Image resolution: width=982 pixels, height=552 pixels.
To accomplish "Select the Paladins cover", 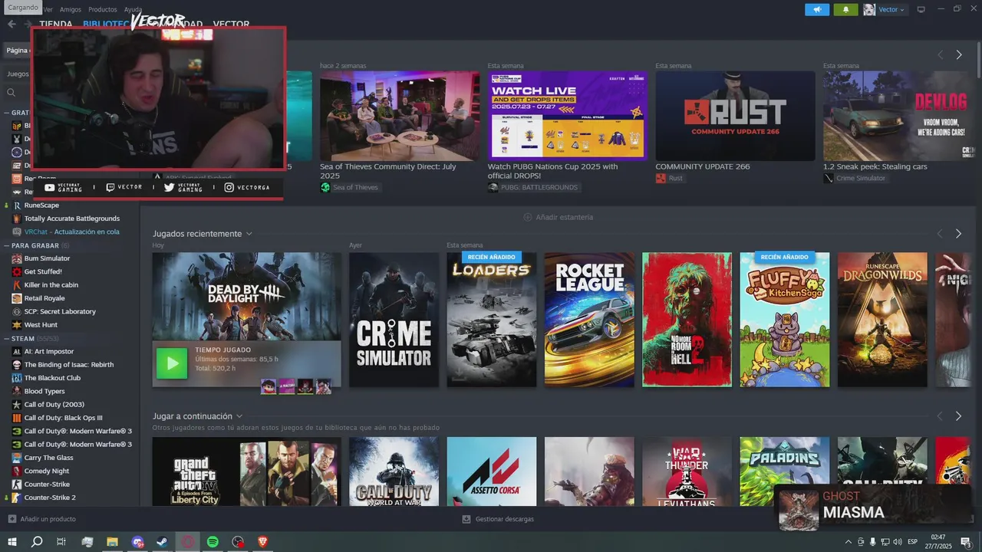I will point(784,472).
